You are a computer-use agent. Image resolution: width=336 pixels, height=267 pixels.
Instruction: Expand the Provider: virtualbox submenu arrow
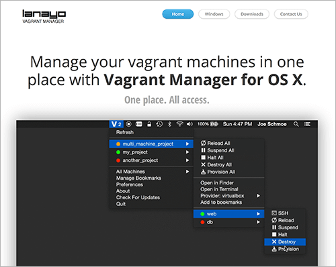click(258, 196)
